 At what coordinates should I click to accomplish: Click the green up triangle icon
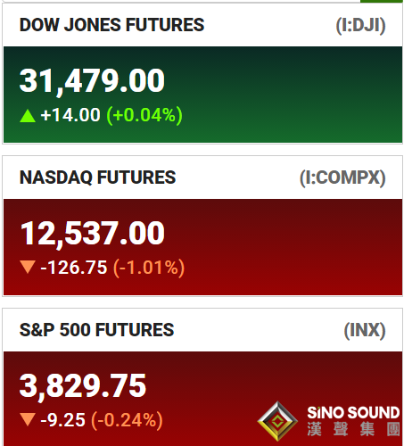pyautogui.click(x=28, y=116)
